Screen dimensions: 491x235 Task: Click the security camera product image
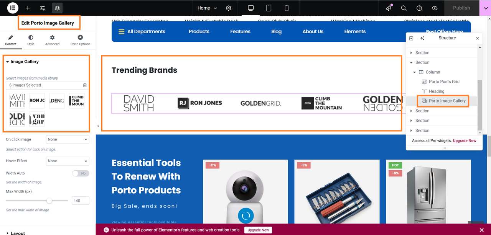[245, 192]
